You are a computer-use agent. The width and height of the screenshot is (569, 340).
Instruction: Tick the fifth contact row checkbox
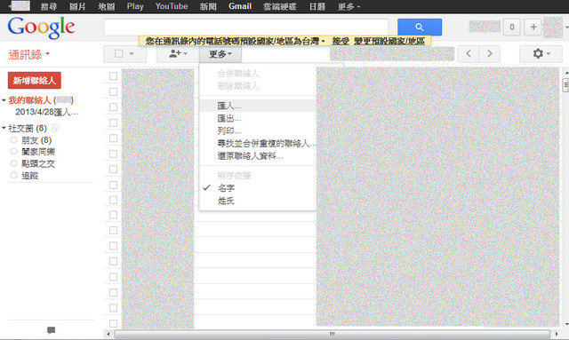[x=113, y=138]
